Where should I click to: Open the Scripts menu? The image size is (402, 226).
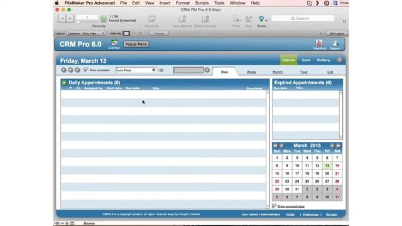click(202, 3)
